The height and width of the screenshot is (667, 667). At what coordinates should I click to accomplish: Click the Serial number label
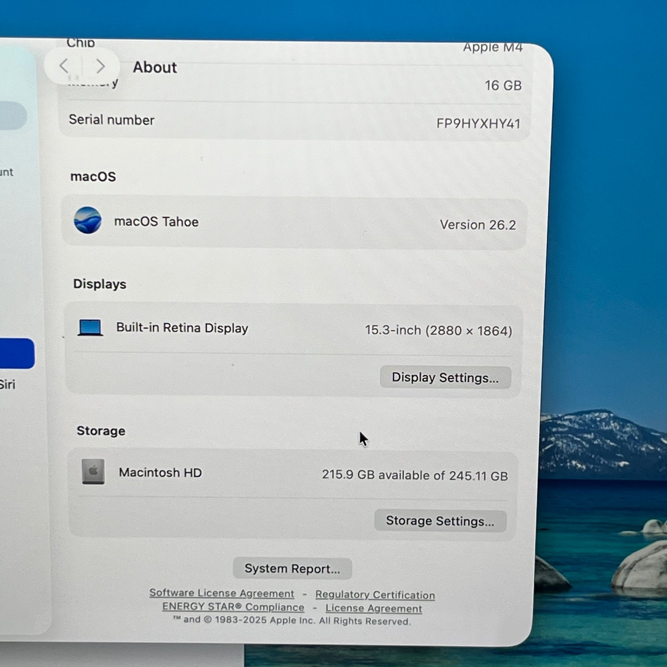112,120
